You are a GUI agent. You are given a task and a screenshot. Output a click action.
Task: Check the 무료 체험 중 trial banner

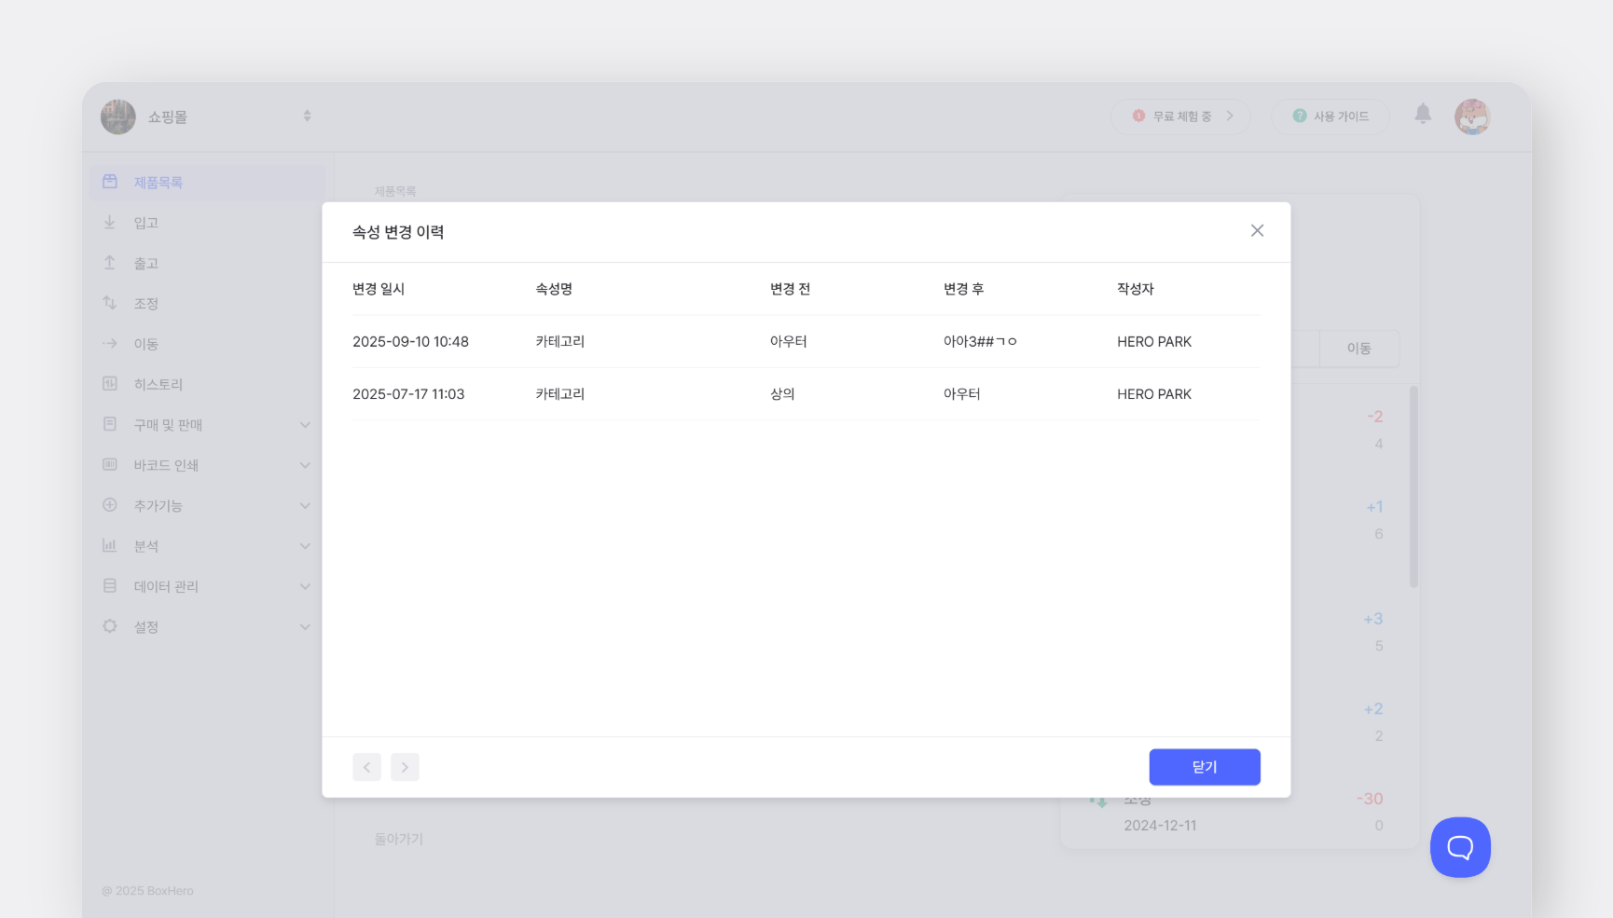coord(1180,116)
